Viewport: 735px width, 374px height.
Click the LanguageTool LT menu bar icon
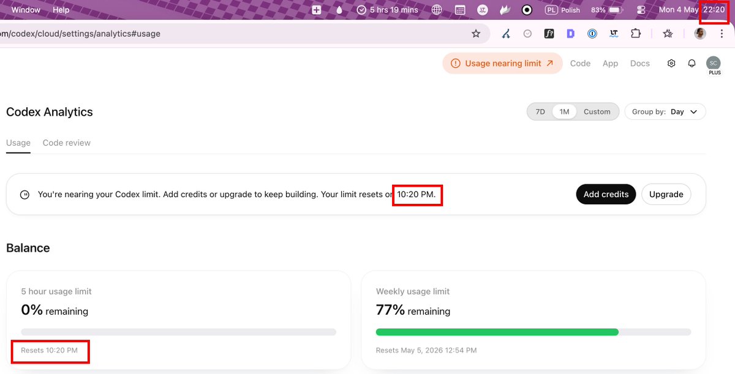point(483,10)
